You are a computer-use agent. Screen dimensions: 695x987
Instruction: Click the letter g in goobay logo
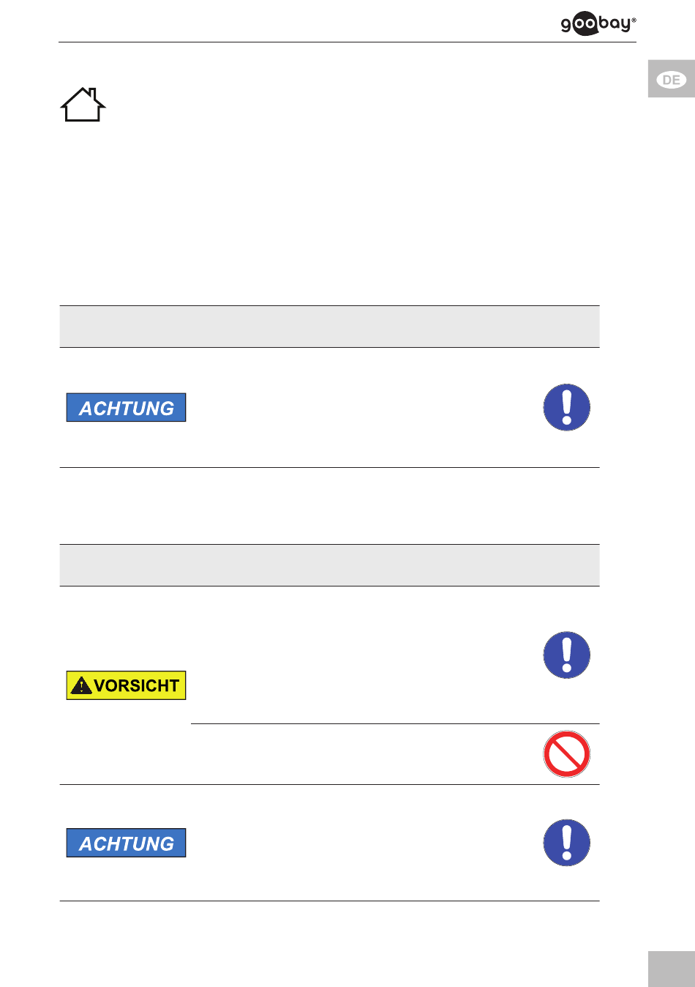pos(566,26)
